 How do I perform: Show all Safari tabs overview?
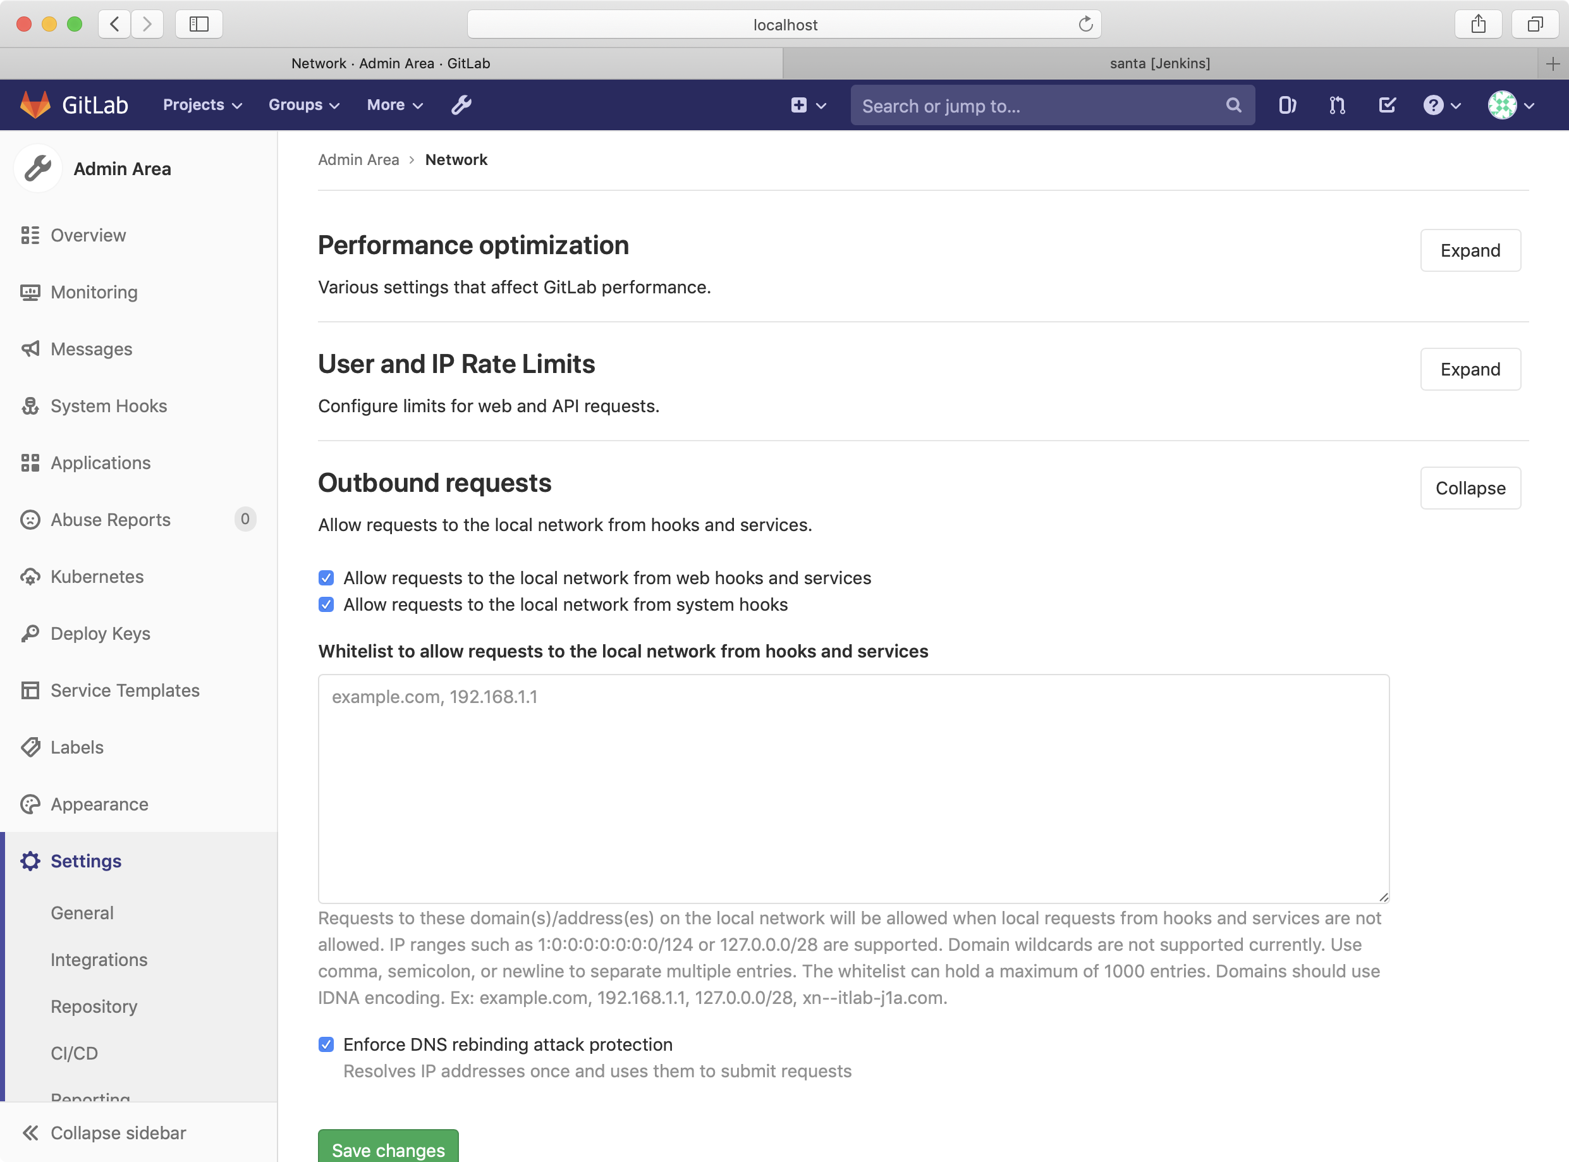[x=1535, y=25]
